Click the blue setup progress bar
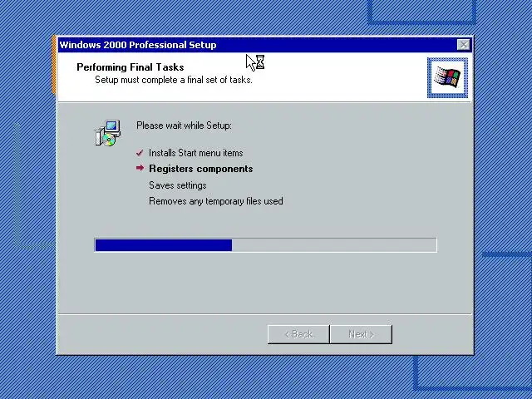The height and width of the screenshot is (399, 532). (265, 245)
